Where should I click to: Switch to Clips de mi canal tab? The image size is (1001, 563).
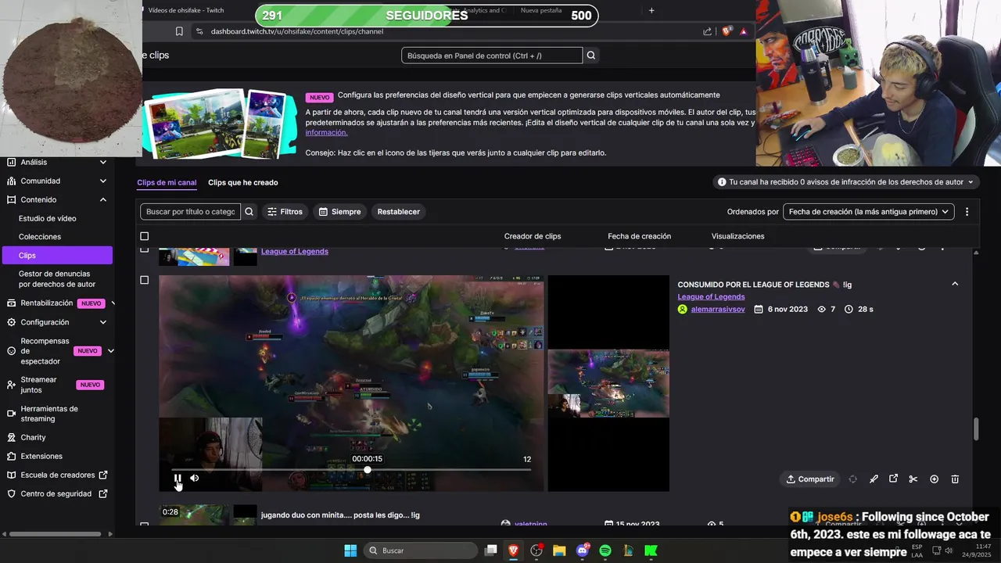tap(167, 182)
